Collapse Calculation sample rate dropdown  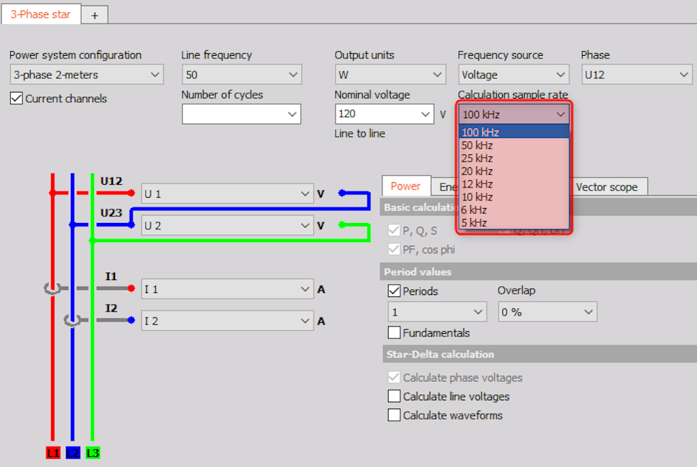tap(513, 114)
